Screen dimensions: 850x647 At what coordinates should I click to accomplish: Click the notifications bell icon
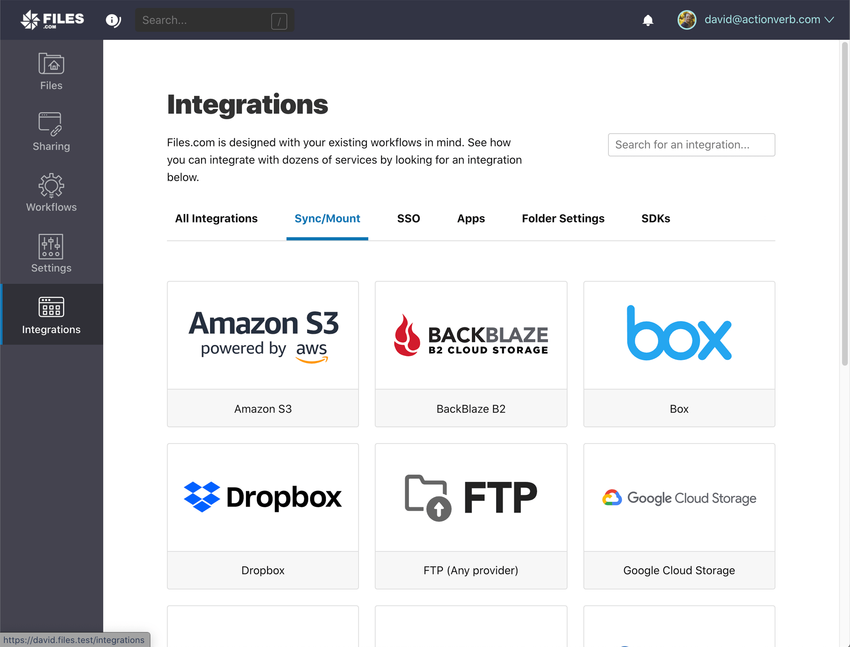pyautogui.click(x=648, y=20)
